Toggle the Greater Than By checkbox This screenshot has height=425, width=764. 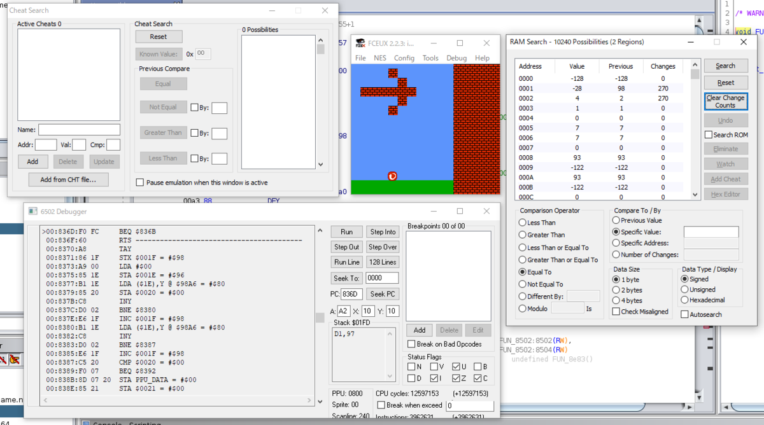194,133
